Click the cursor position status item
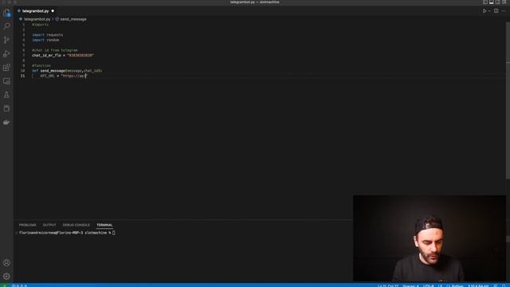The image size is (510, 287). 388,285
